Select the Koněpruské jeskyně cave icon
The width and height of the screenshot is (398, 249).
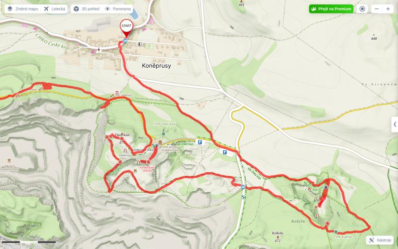138,162
